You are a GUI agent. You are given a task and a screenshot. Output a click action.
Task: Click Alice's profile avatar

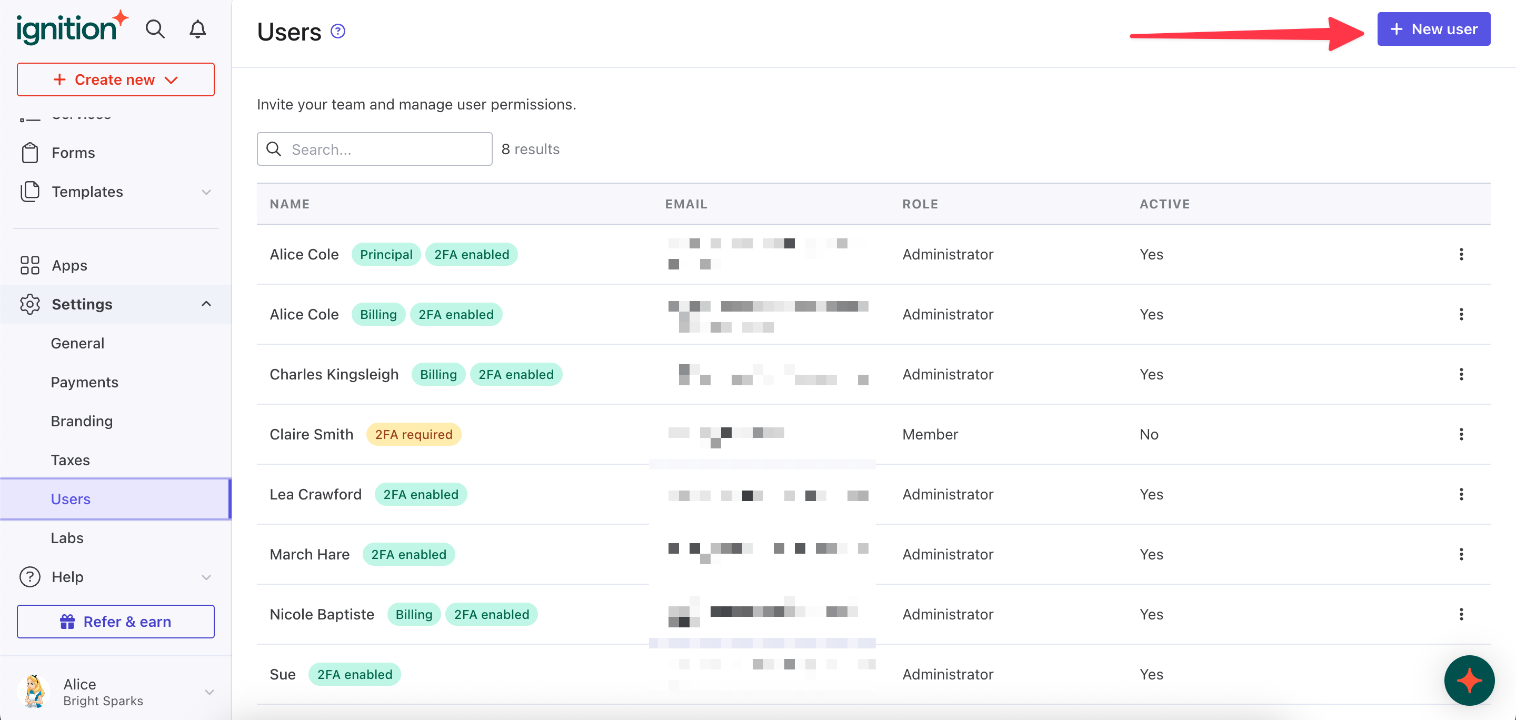(34, 692)
